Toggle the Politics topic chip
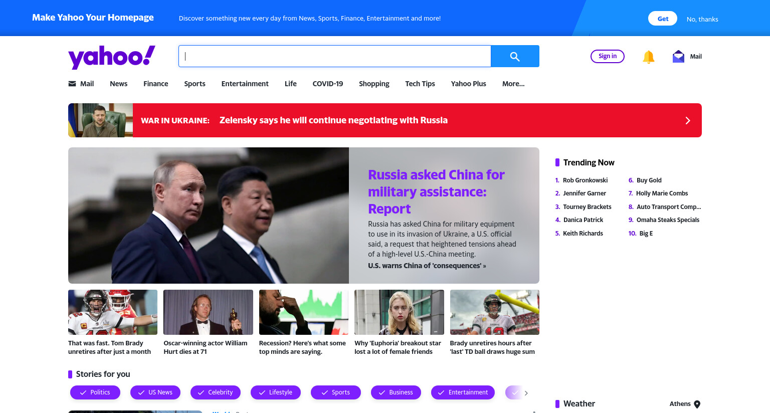 click(95, 392)
